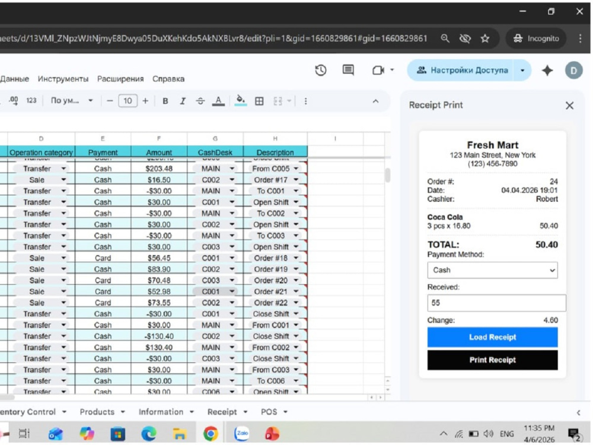The width and height of the screenshot is (593, 445).
Task: Open Microsoft Edge from the taskbar
Action: (x=149, y=434)
